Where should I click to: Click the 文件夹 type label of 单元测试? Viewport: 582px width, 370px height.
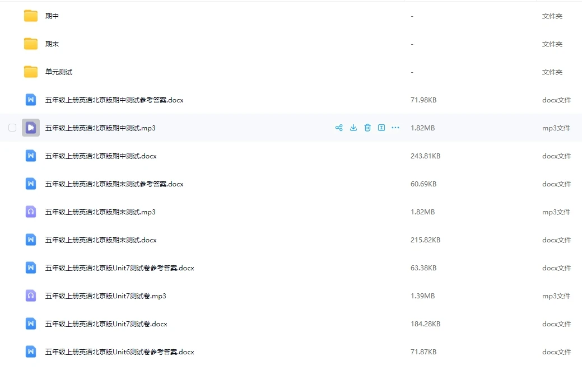[552, 72]
